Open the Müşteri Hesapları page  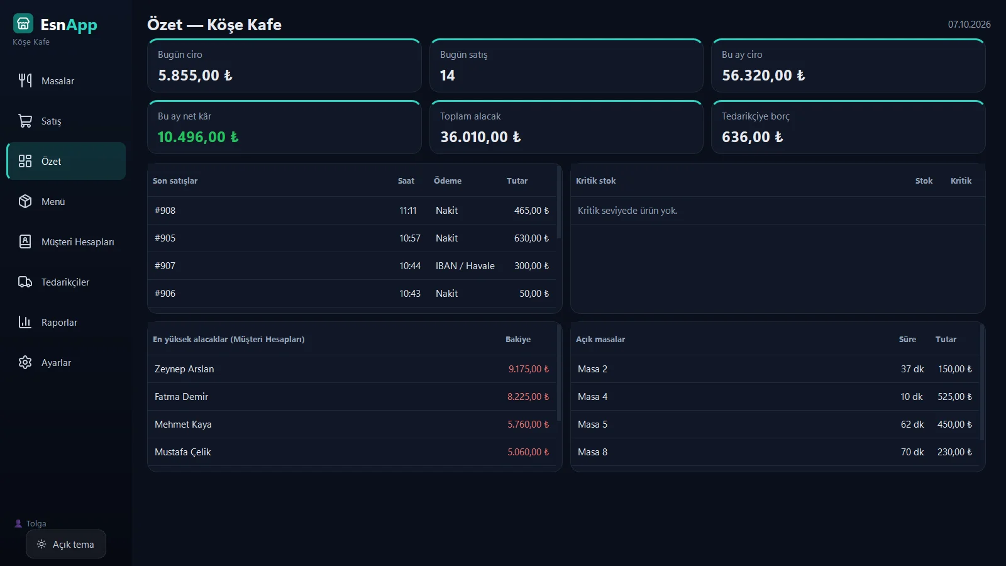coord(66,241)
